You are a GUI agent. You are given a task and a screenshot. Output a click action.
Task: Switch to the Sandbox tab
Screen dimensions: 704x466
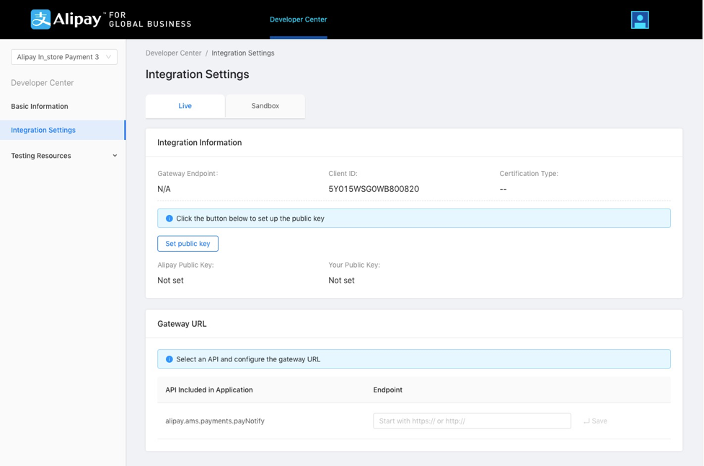[x=265, y=106]
